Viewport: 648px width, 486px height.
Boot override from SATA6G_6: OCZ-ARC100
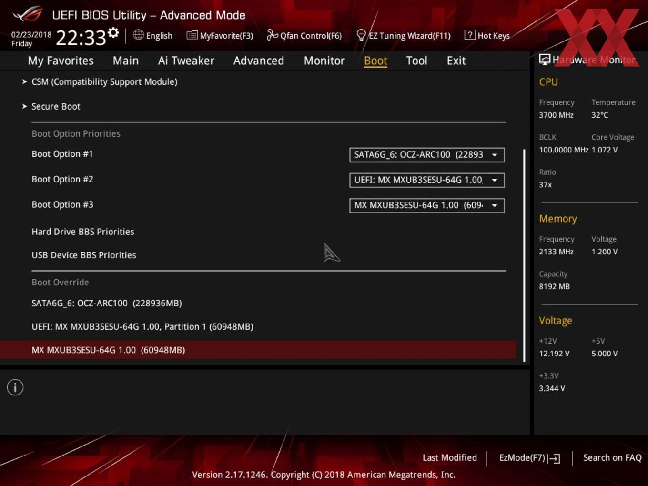point(107,303)
